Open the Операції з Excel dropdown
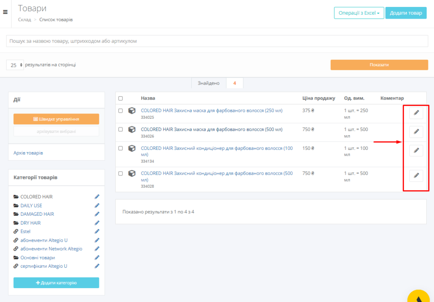434x302 pixels. click(359, 13)
